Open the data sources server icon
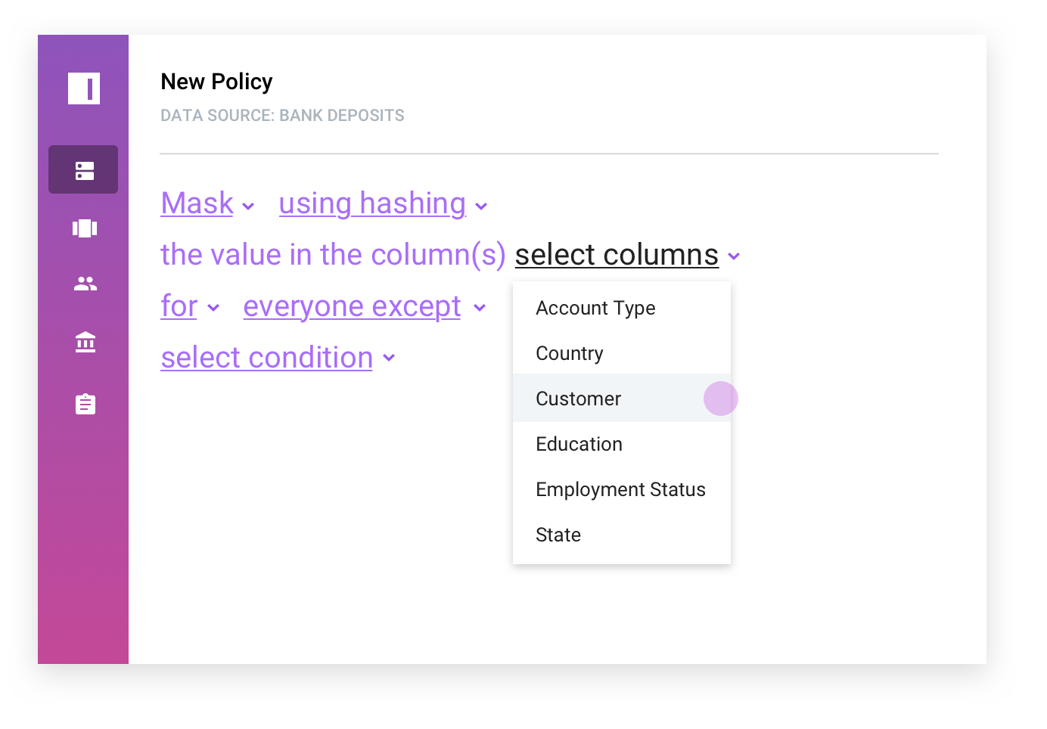1047x729 pixels. [84, 170]
